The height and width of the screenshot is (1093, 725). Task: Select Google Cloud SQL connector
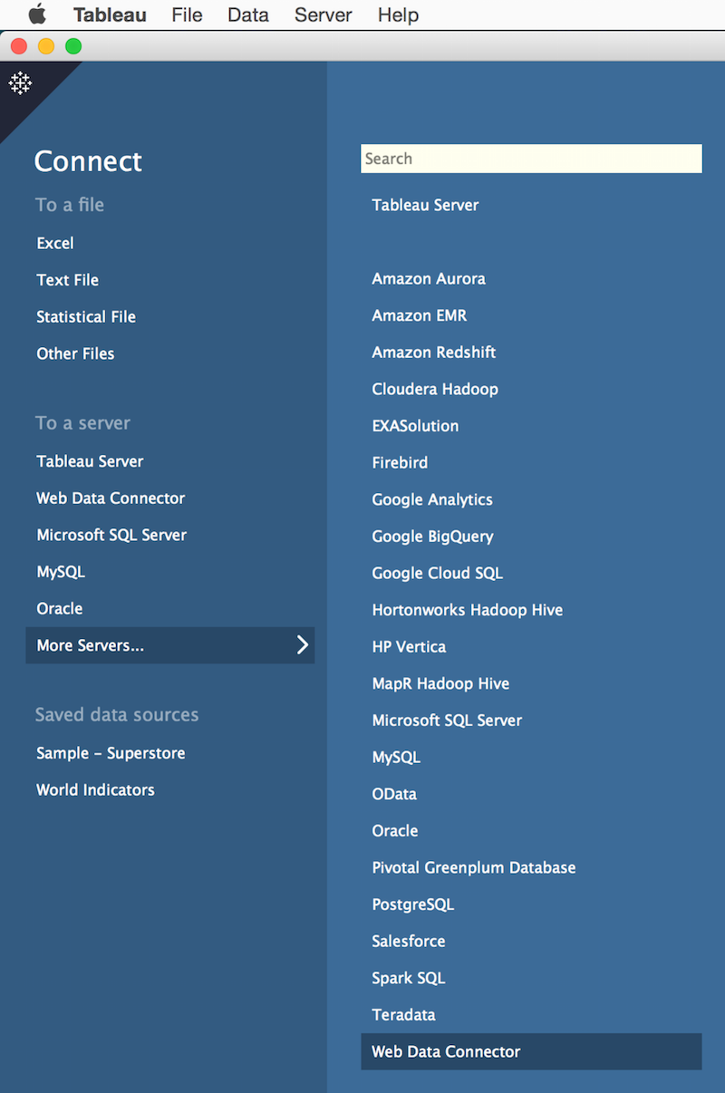(x=437, y=573)
